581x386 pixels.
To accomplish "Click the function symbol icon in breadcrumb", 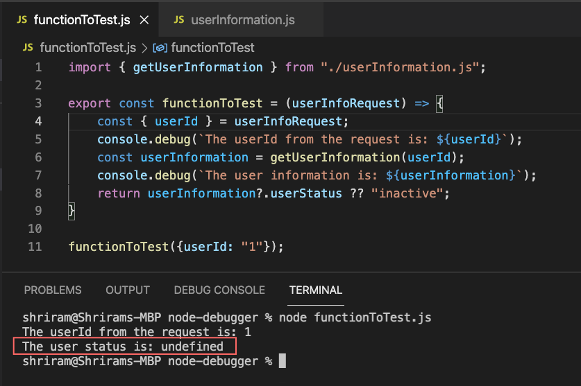I will point(160,48).
